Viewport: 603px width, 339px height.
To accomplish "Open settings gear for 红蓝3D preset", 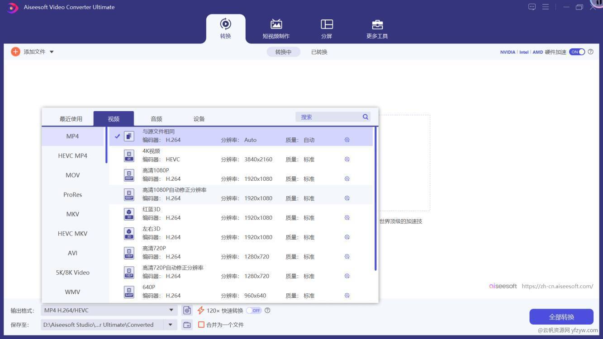I will point(347,218).
